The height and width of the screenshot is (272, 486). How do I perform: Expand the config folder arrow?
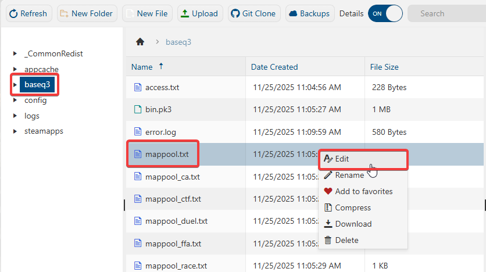15,101
